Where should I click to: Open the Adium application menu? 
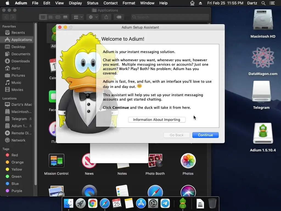[21, 3]
